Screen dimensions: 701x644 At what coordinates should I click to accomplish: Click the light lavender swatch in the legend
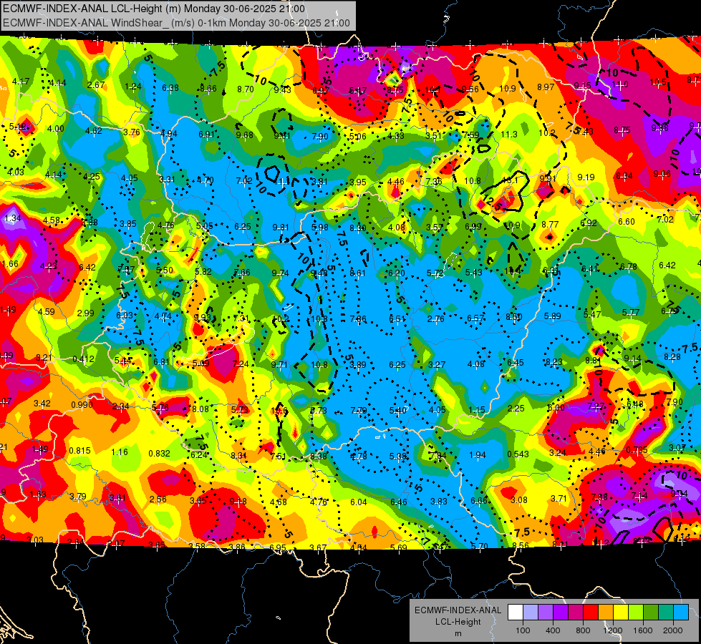coord(531,613)
